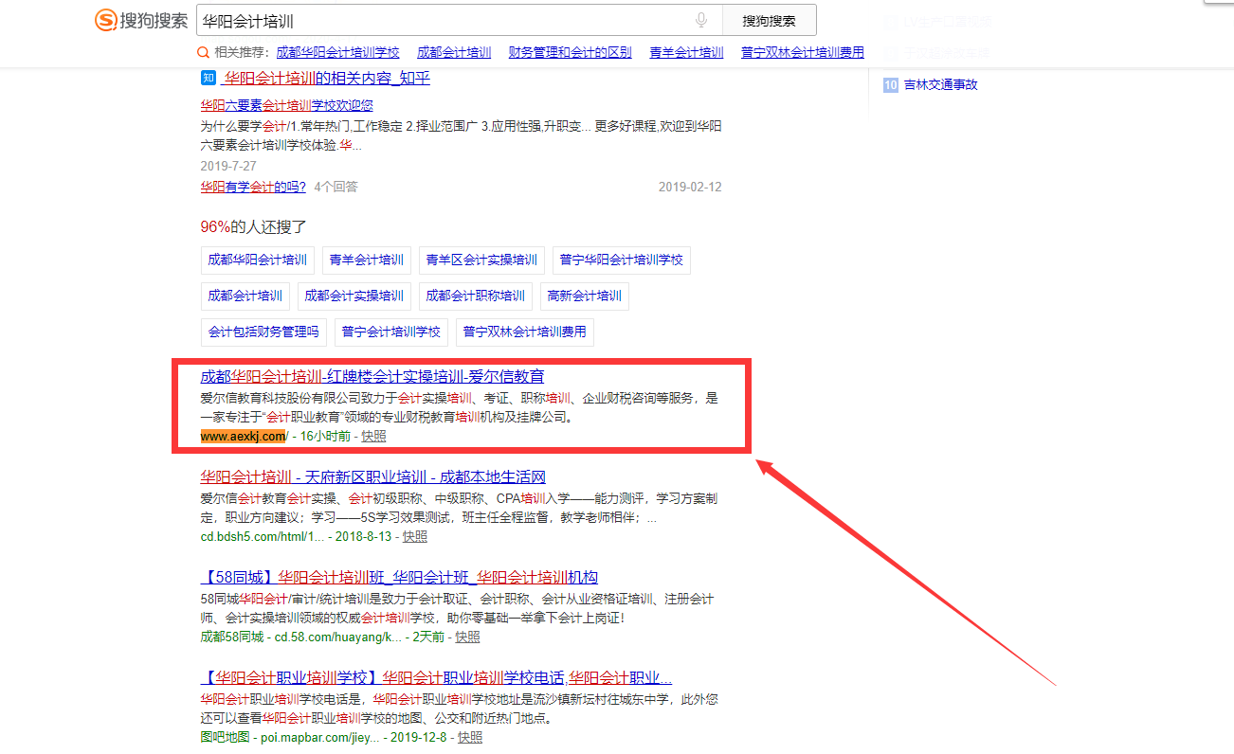This screenshot has width=1234, height=754.
Task: Select suggestion 青羊会计培训 button
Action: point(367,260)
